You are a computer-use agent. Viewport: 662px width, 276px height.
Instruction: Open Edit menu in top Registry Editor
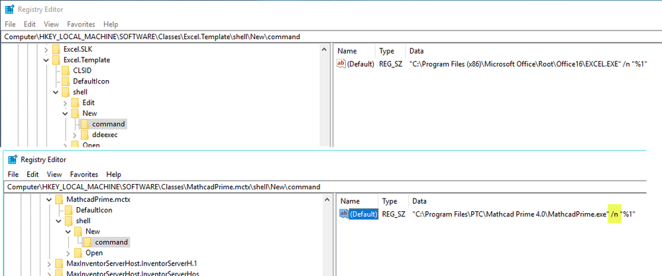pos(30,24)
